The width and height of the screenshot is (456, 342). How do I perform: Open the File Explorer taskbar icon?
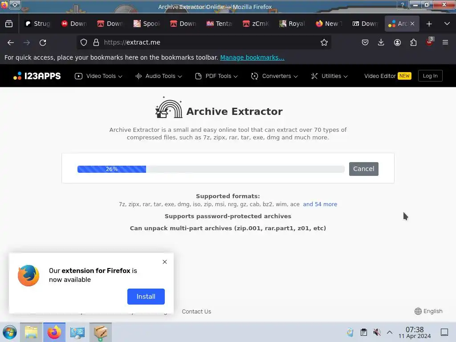pyautogui.click(x=31, y=332)
